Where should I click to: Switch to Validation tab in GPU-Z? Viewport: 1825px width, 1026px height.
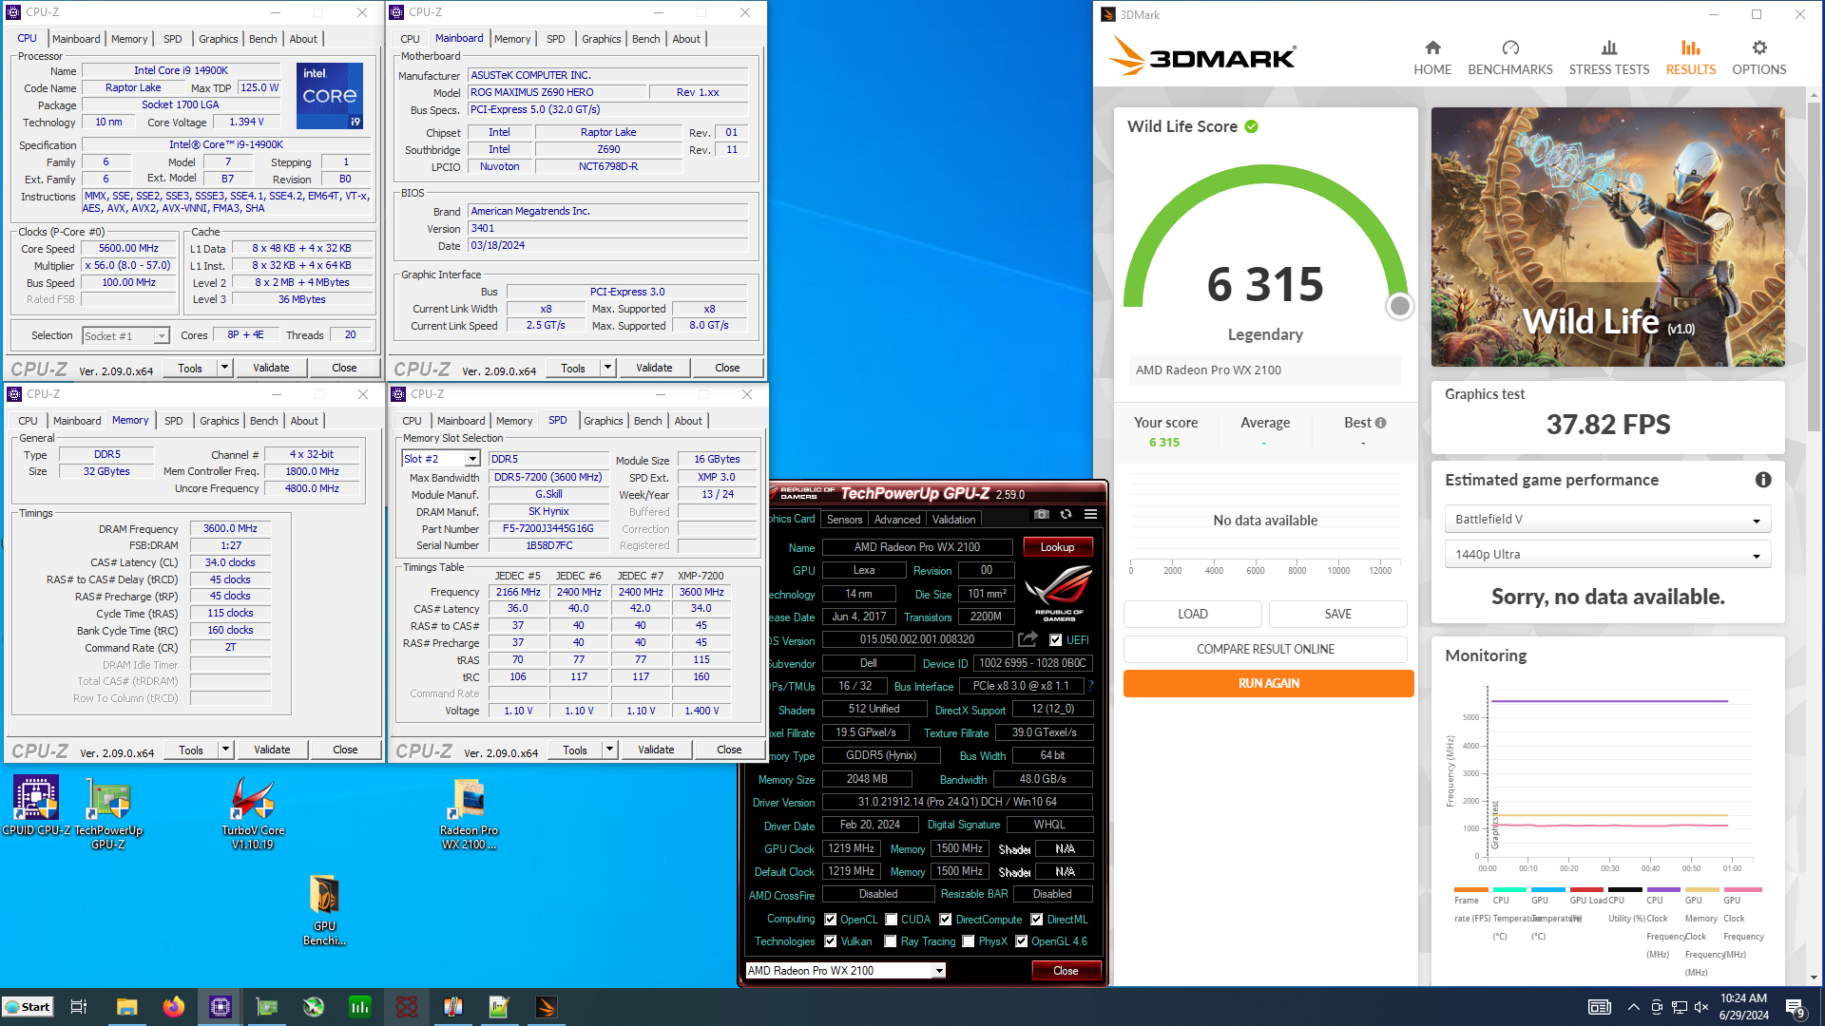click(x=953, y=520)
